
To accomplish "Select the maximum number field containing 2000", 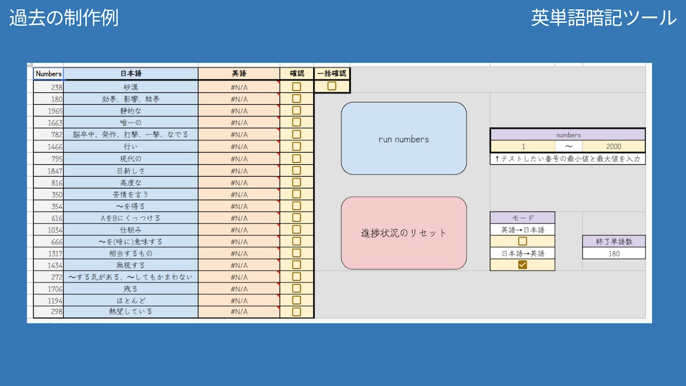I will (613, 146).
